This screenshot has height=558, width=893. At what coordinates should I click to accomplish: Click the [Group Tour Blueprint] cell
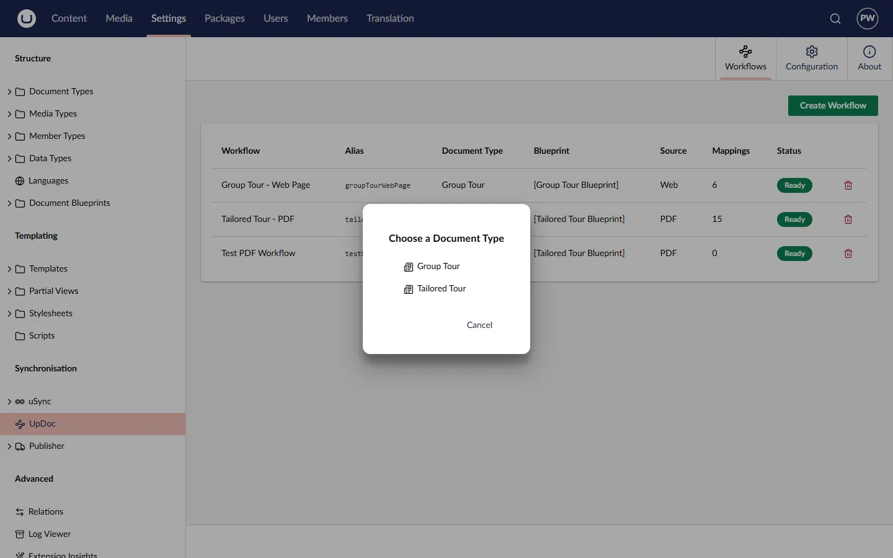point(576,185)
